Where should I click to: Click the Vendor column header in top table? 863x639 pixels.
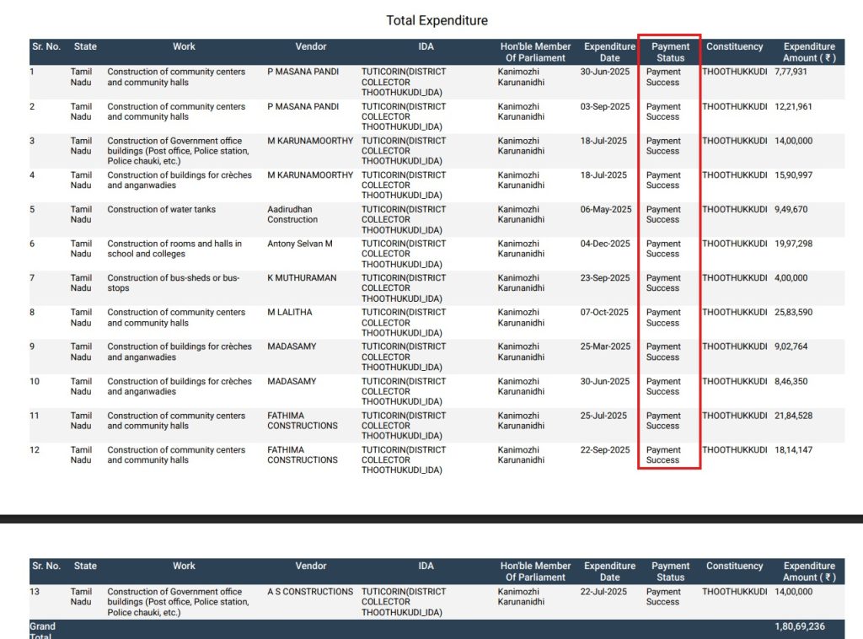click(x=310, y=46)
